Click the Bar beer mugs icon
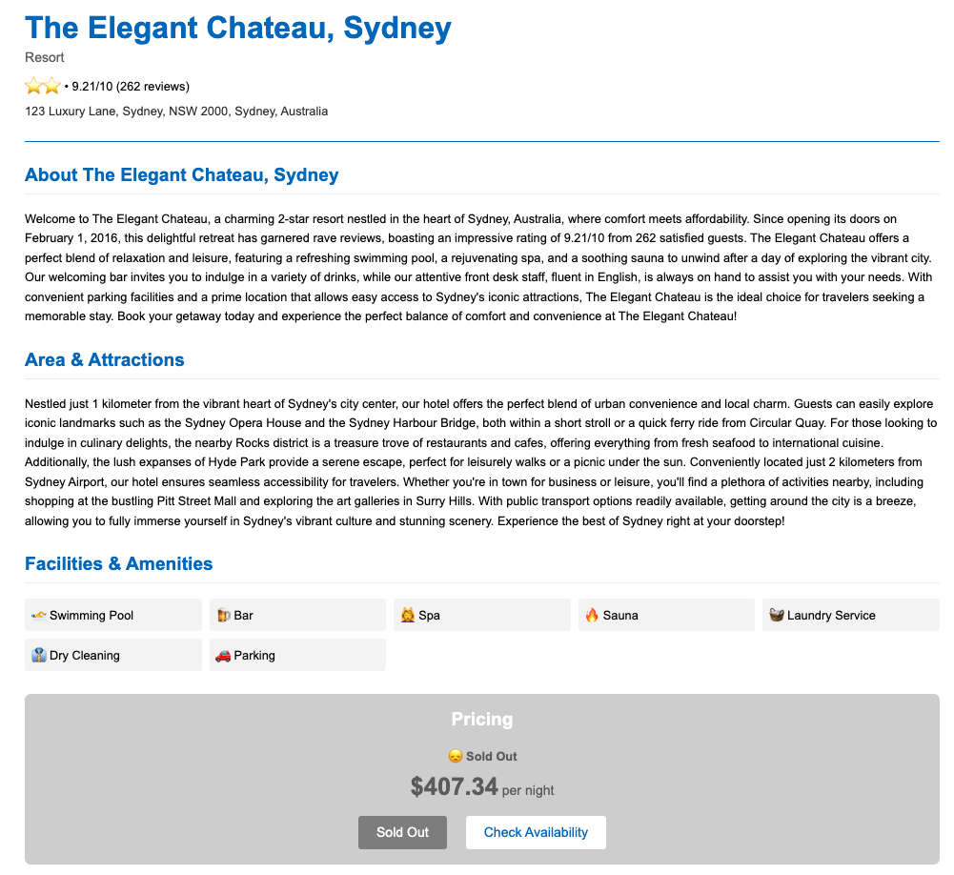The image size is (954, 875). (223, 616)
